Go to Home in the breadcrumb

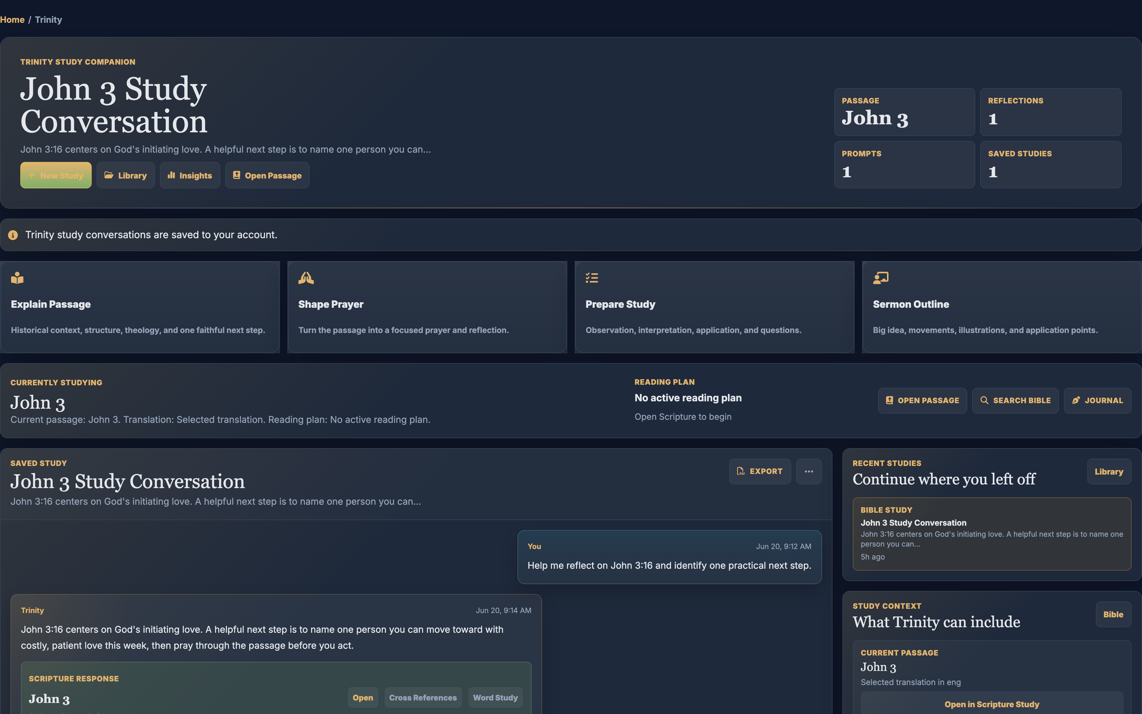12,20
